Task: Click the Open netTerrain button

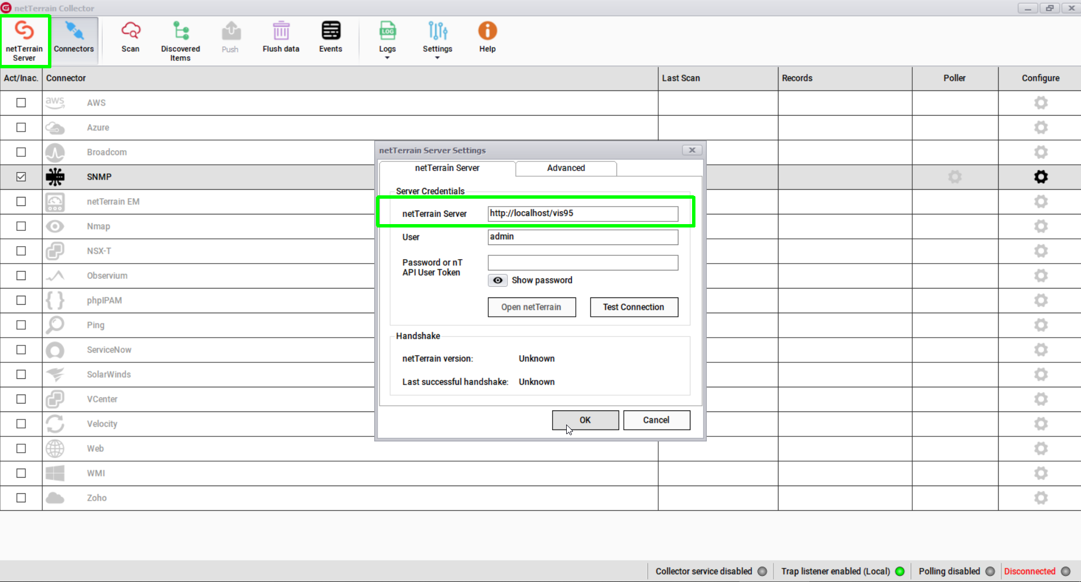Action: coord(531,307)
